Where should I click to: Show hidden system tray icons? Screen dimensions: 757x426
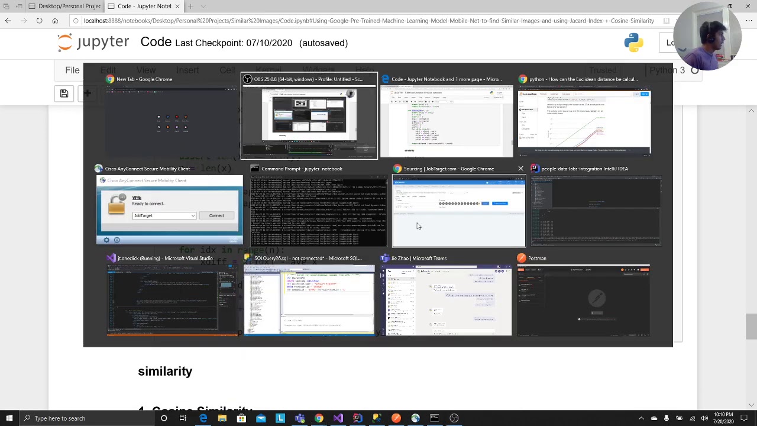(642, 418)
